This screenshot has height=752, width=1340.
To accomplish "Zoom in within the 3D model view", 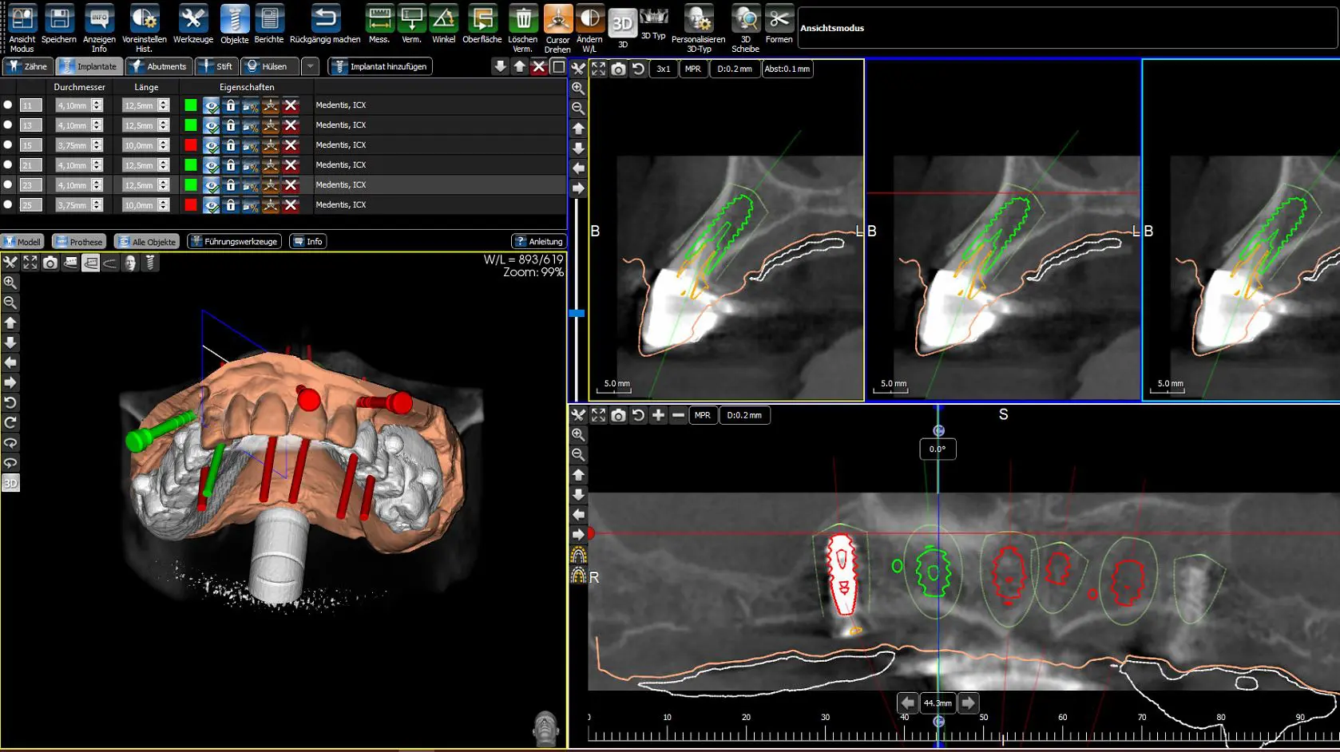I will pyautogui.click(x=10, y=283).
